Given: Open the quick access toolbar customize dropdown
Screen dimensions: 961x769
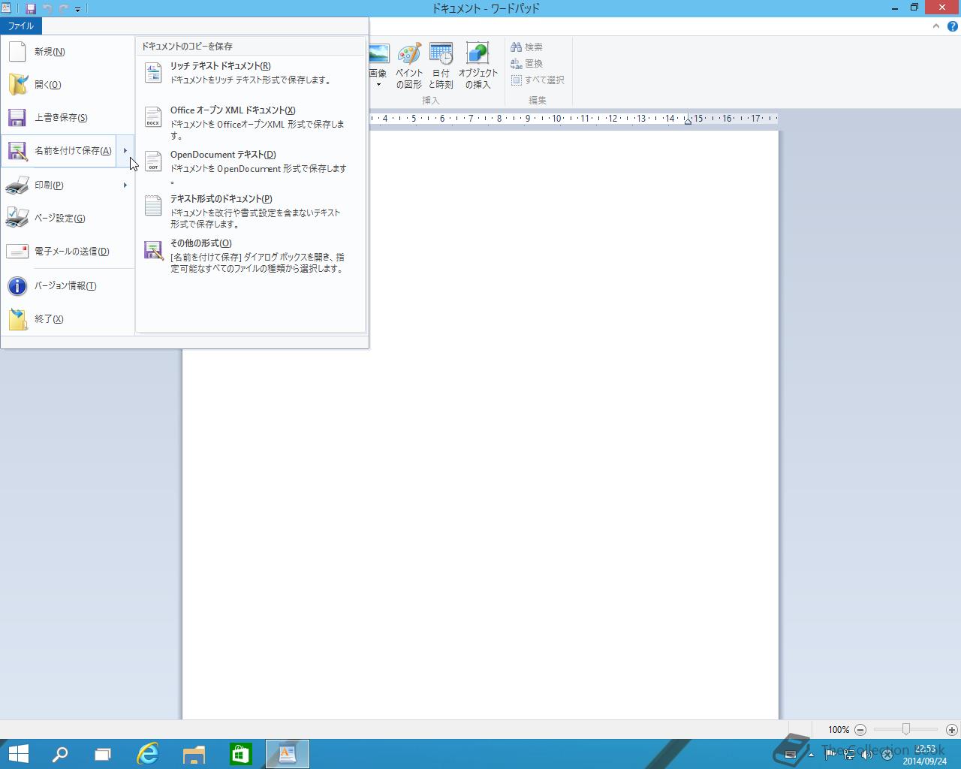Looking at the screenshot, I should tap(77, 9).
